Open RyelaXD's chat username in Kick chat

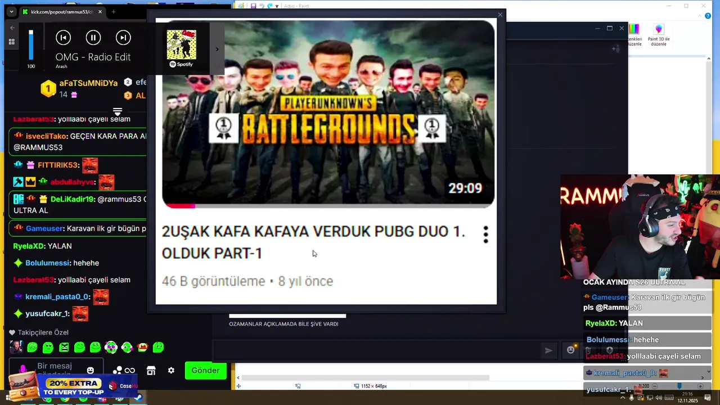28,246
